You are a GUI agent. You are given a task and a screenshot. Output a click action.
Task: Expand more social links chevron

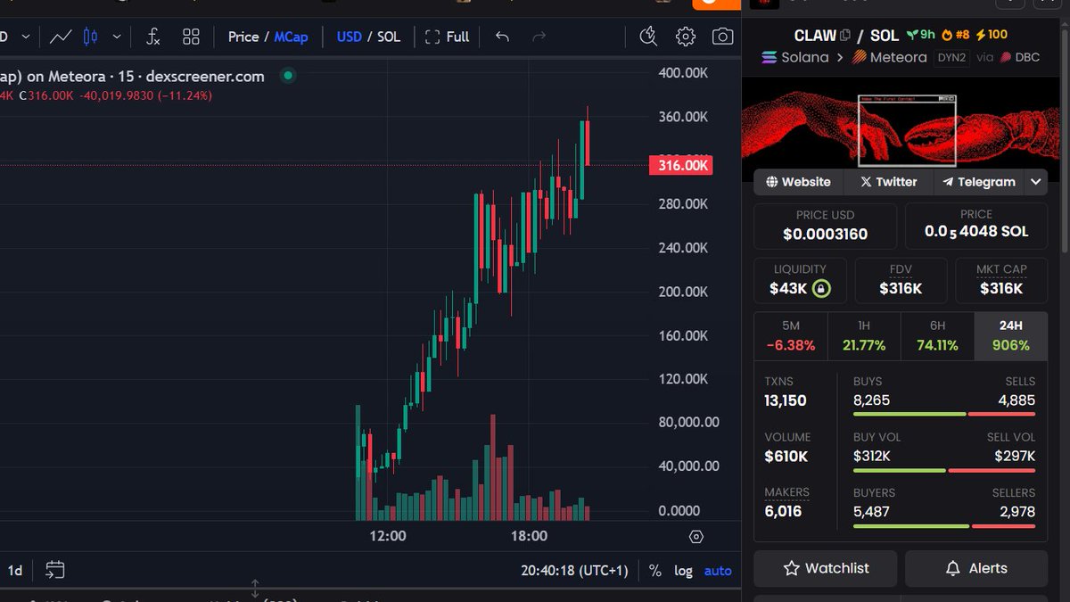click(1035, 181)
